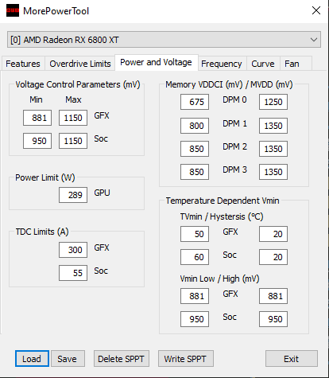Click the Temperature Dependent Vmin heading
This screenshot has height=378, width=329.
[223, 201]
